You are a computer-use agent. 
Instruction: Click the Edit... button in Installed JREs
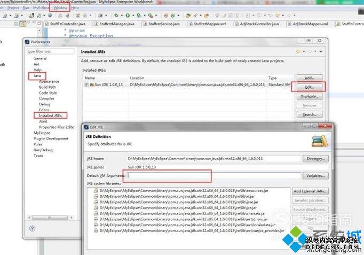(x=310, y=87)
